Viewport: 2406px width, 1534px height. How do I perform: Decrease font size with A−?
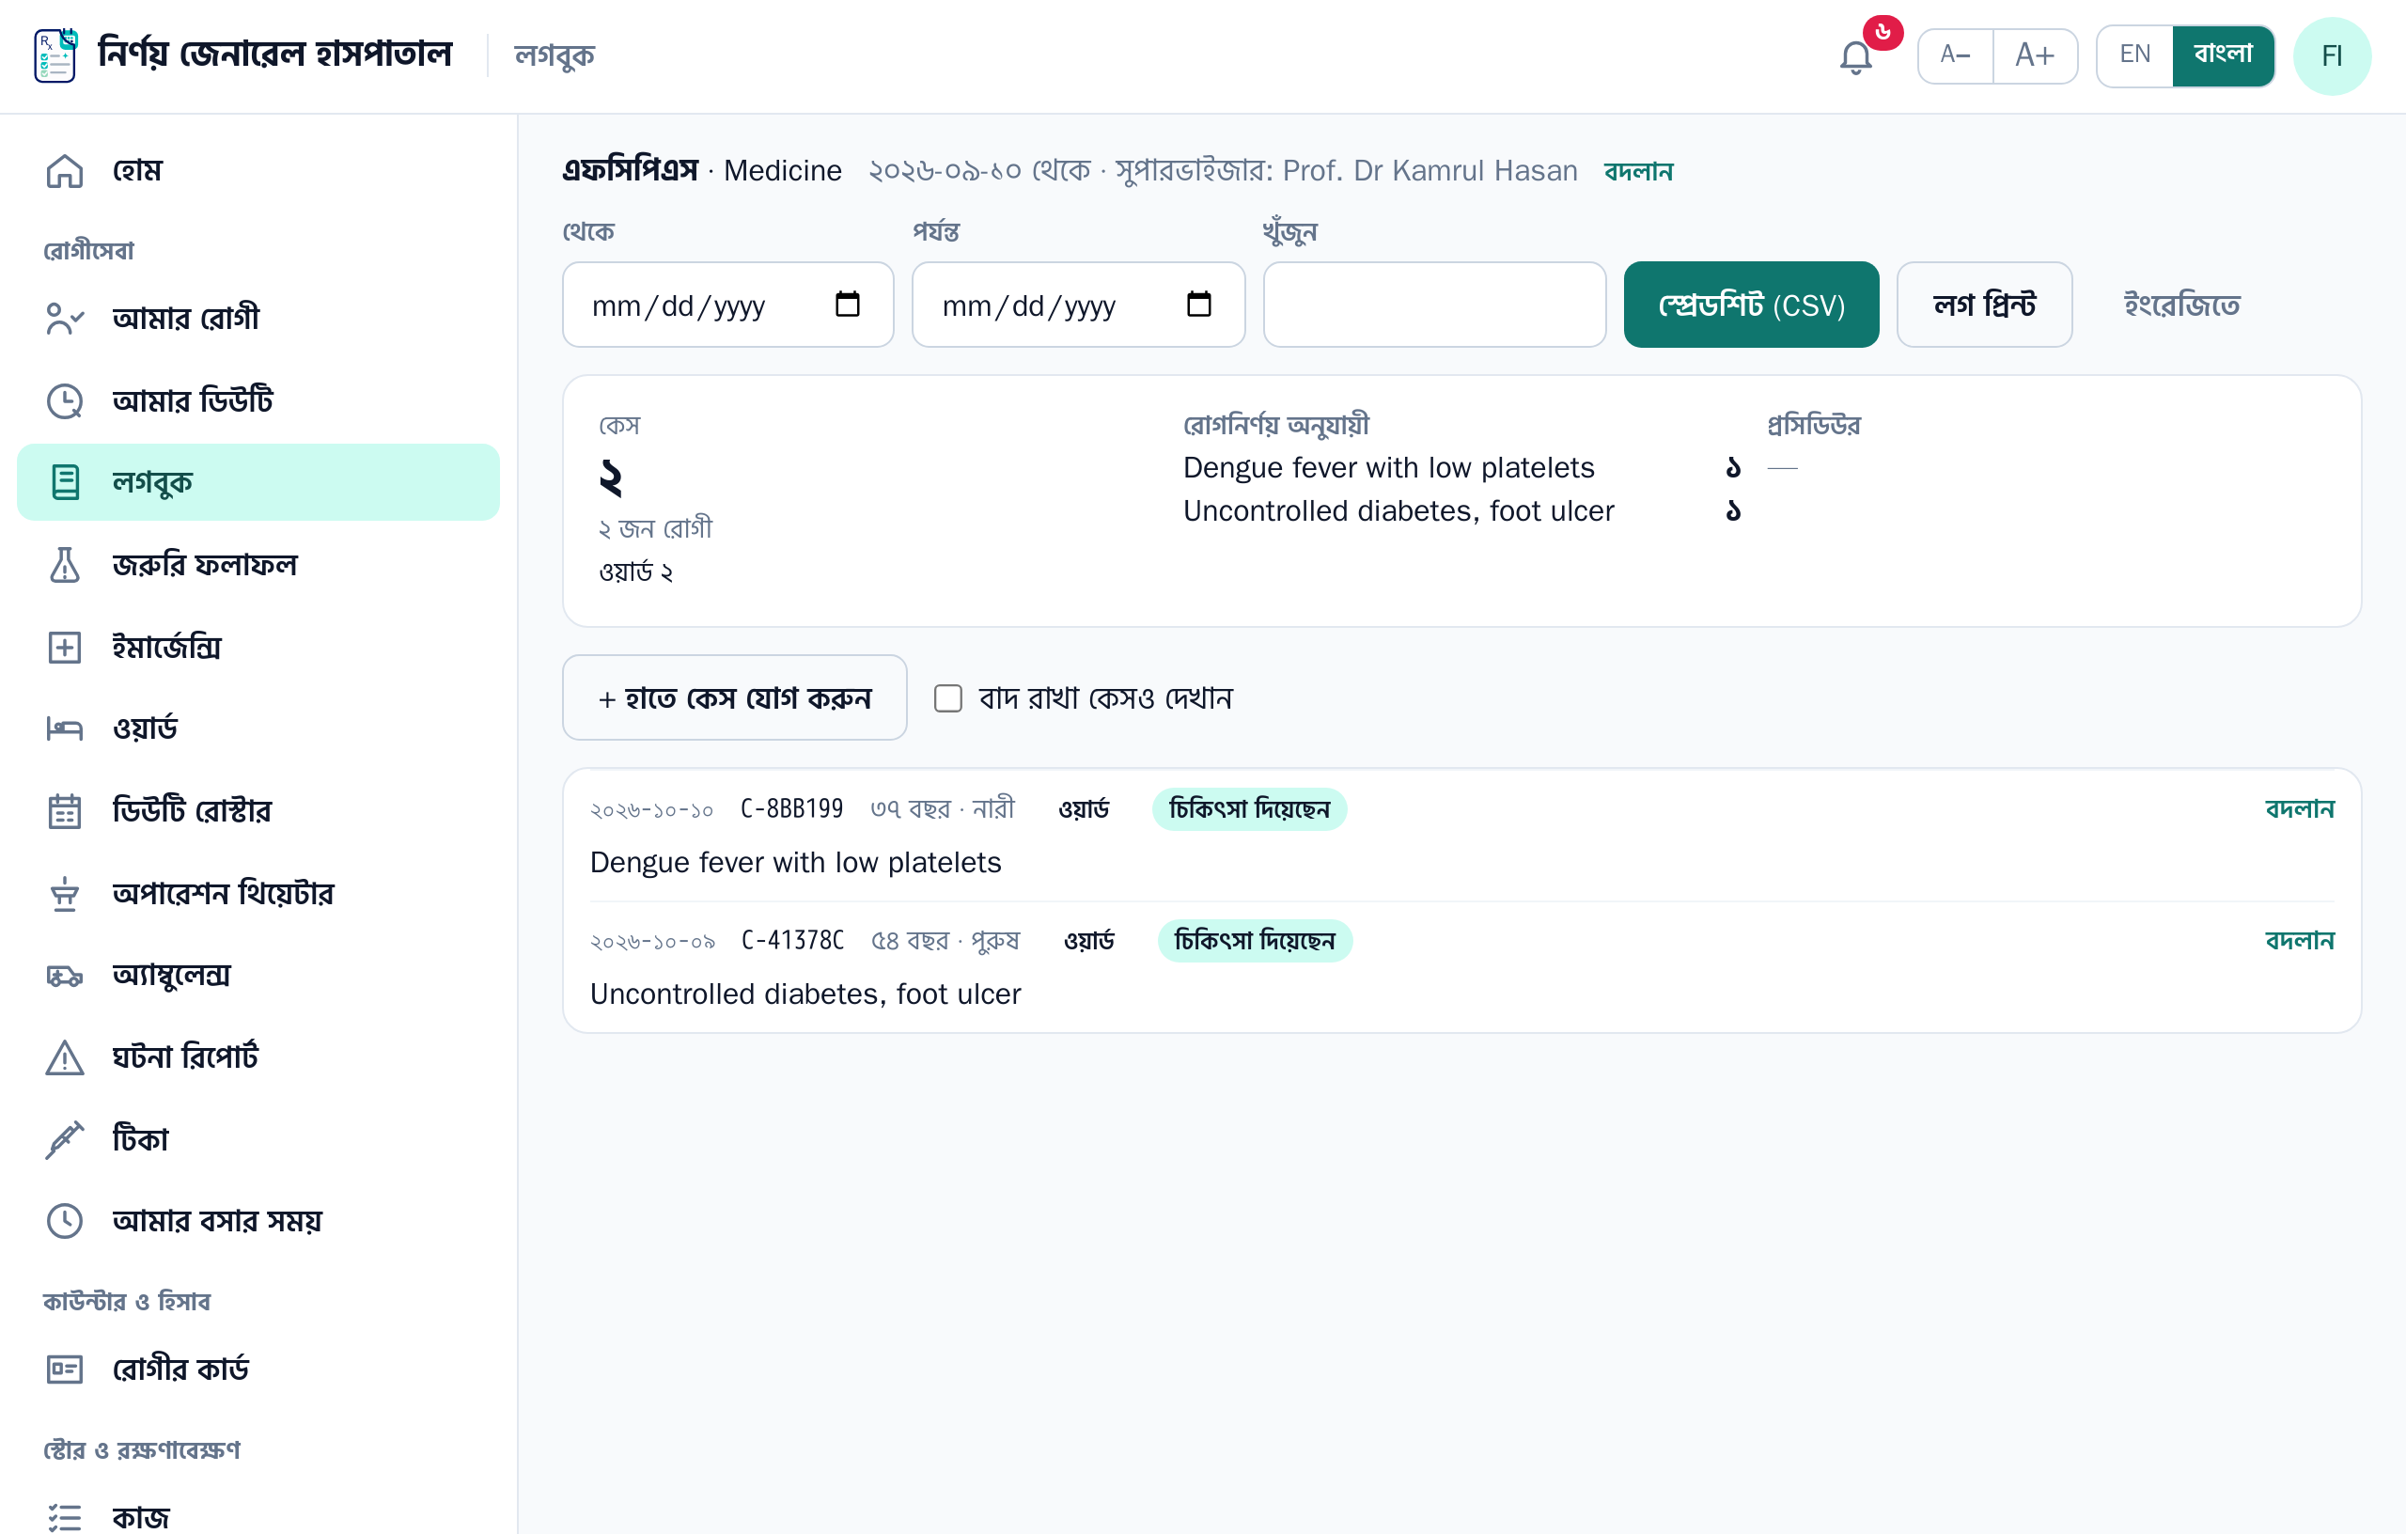coord(1954,55)
